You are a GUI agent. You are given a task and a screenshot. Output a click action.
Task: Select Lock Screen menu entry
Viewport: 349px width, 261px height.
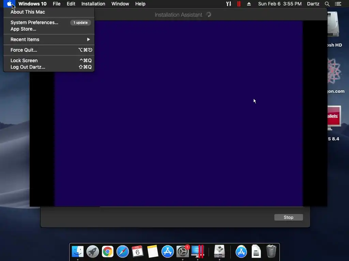(x=49, y=60)
